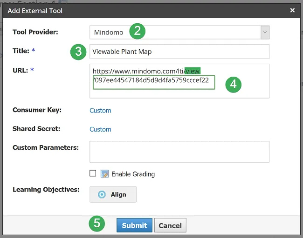Image resolution: width=303 pixels, height=238 pixels.
Task: Enable the Grading checkbox
Action: tap(93, 173)
